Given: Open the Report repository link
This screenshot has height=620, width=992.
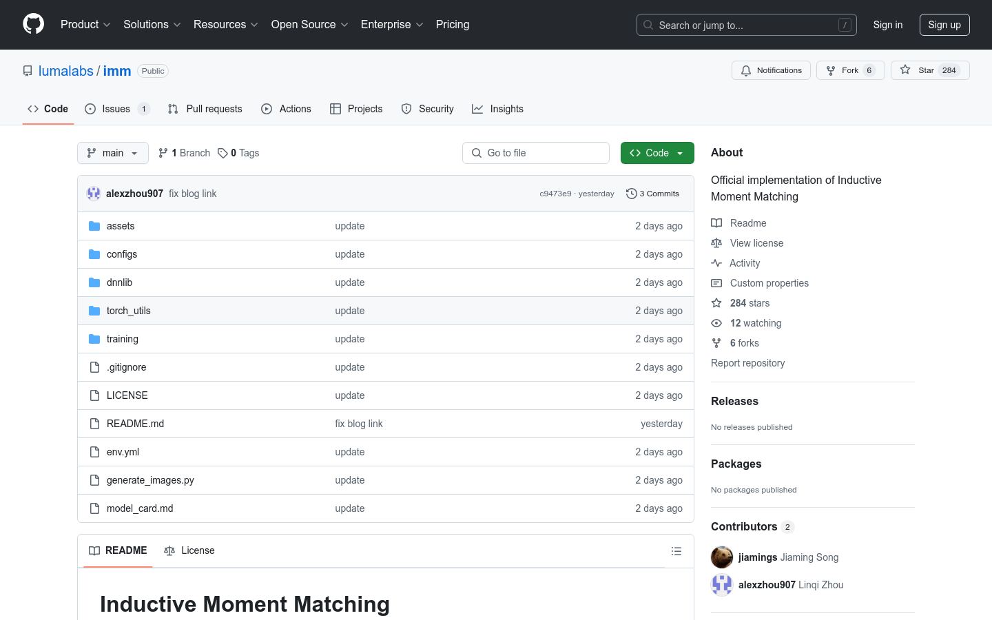Looking at the screenshot, I should tap(747, 363).
